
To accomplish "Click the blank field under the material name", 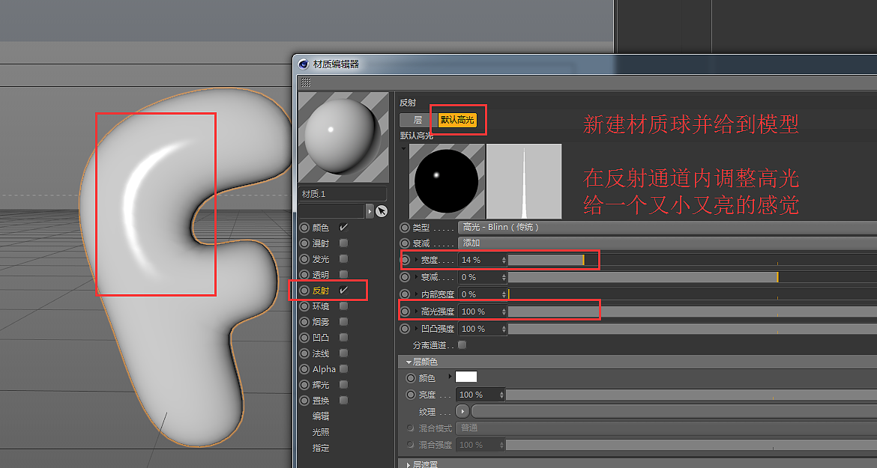I will (x=331, y=211).
